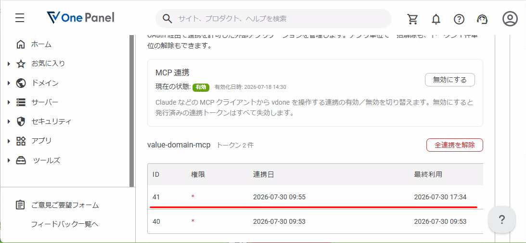Image resolution: width=526 pixels, height=243 pixels.
Task: Click 連携日 value 2026-07-30 09:53
Action: (x=279, y=221)
